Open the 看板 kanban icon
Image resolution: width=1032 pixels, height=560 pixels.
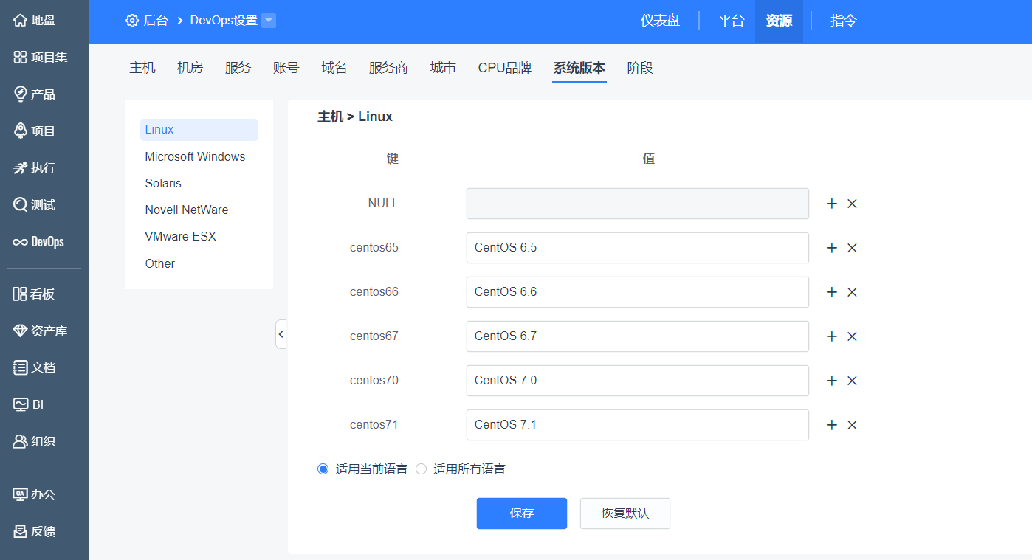coord(21,294)
